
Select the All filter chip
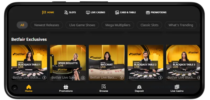(22, 25)
